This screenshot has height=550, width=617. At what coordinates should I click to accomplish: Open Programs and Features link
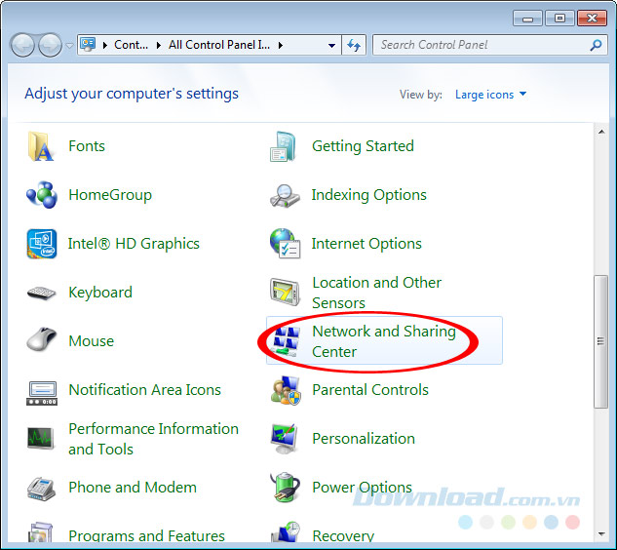[147, 535]
